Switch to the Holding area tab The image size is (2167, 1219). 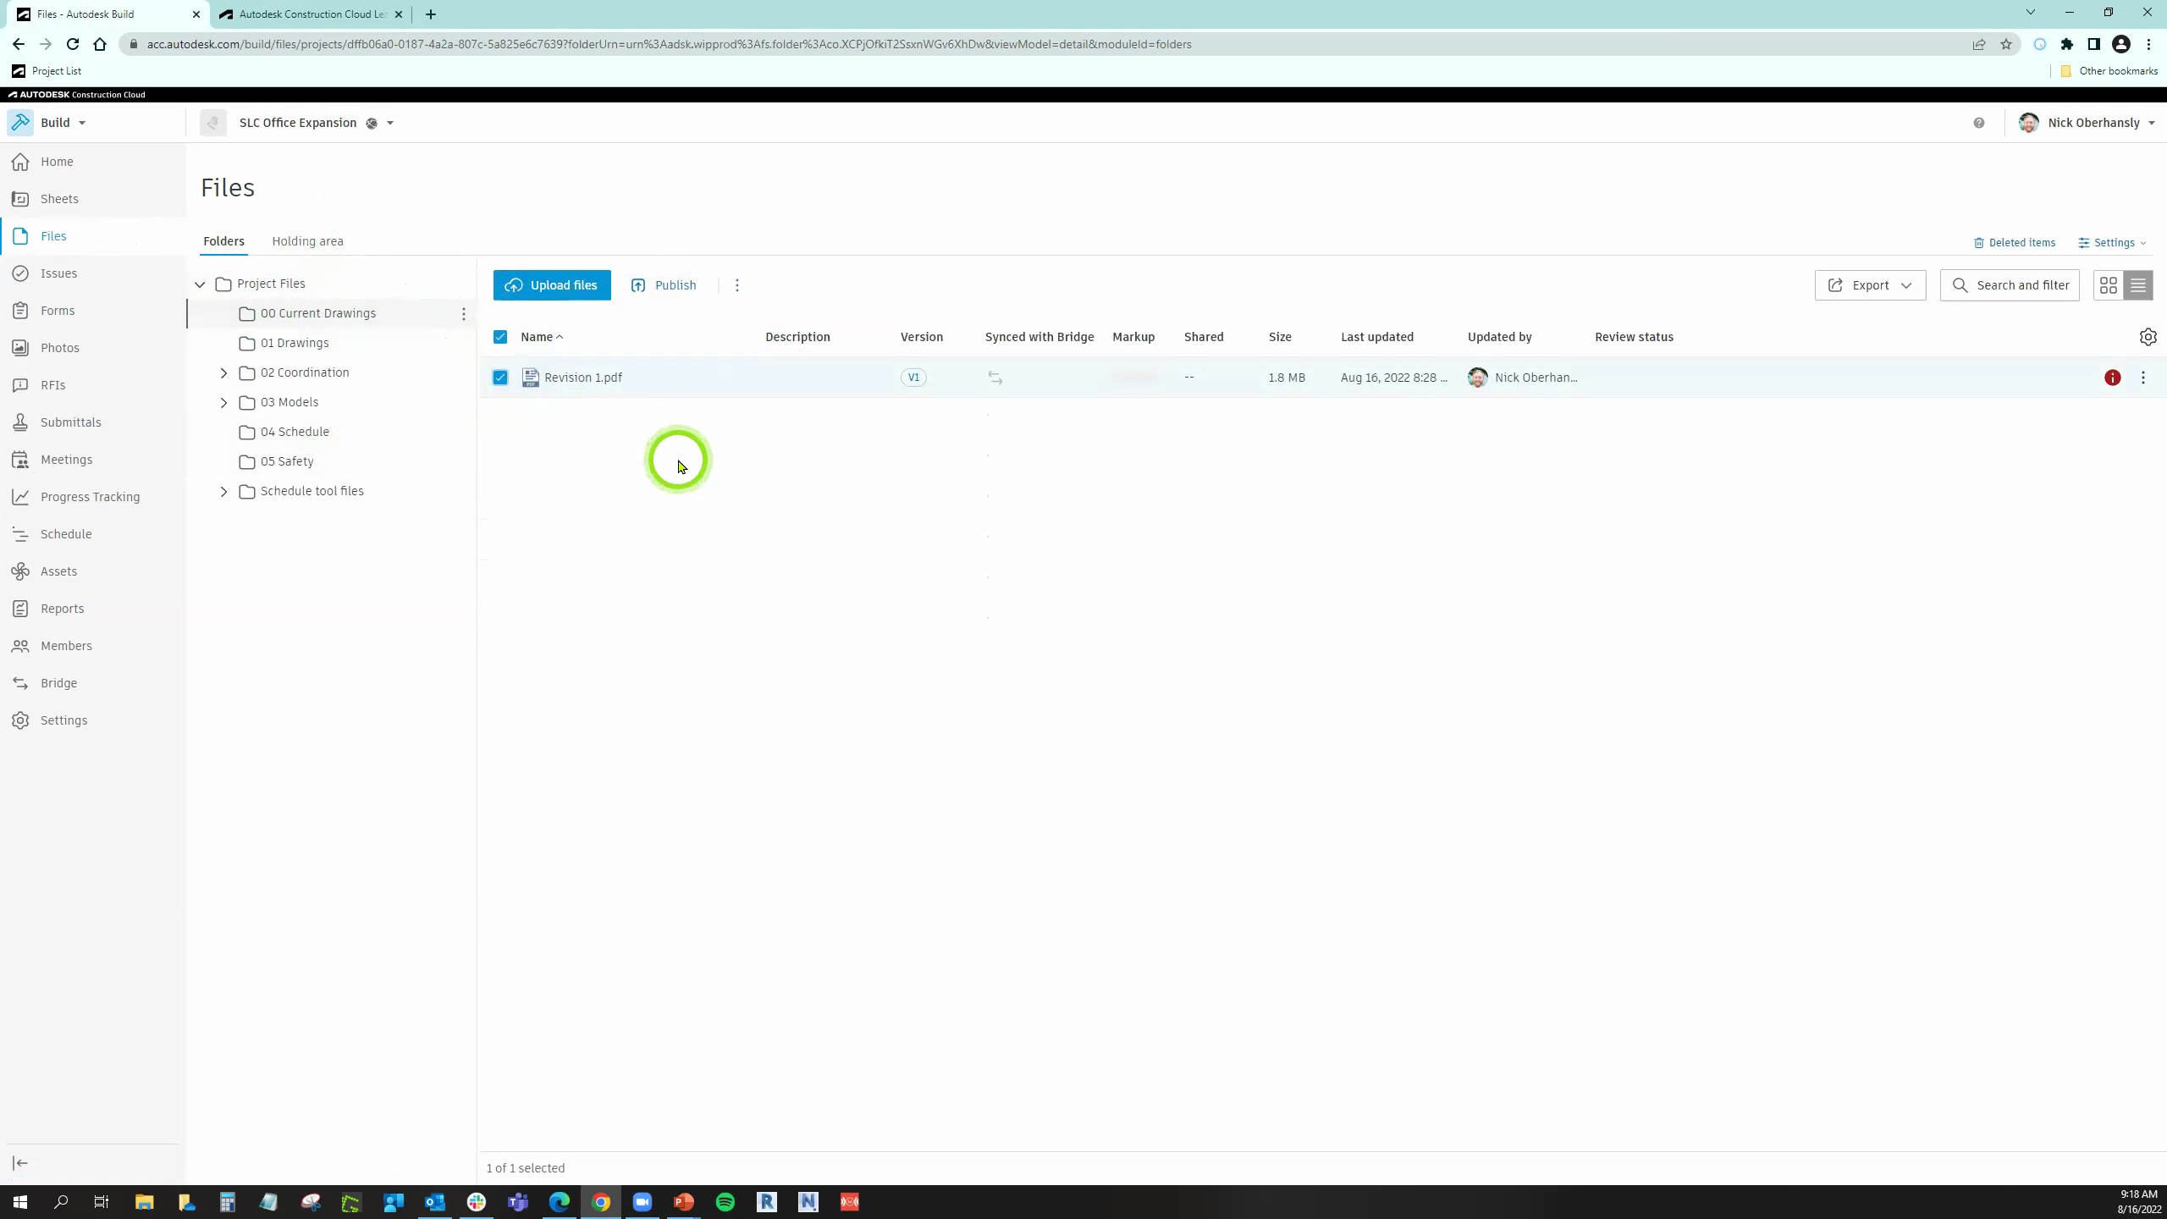[x=307, y=241]
